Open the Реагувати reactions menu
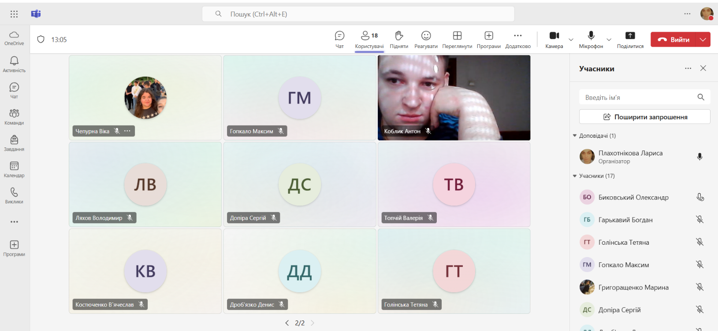This screenshot has height=331, width=718. coord(426,39)
